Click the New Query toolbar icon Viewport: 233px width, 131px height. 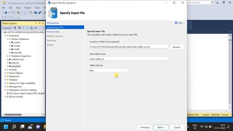coord(18,13)
